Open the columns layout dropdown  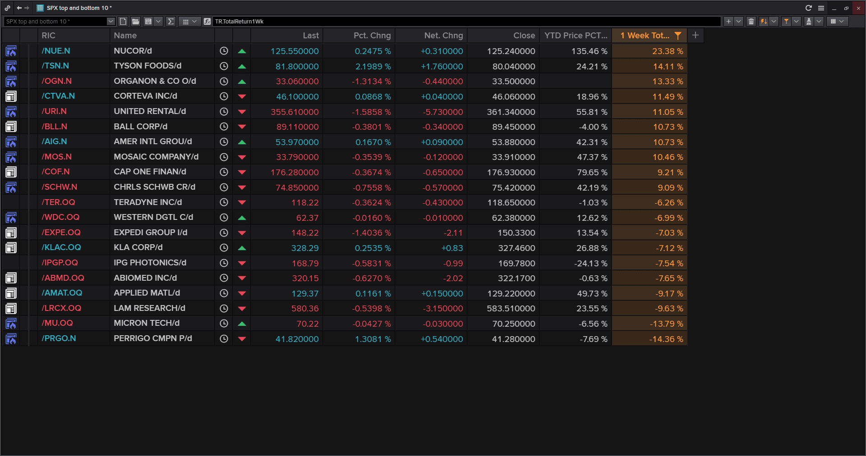(x=837, y=21)
